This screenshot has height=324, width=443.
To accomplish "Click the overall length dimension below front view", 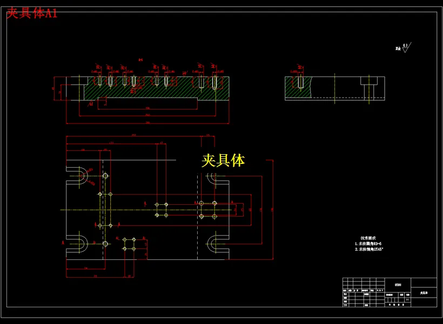I will (x=148, y=122).
